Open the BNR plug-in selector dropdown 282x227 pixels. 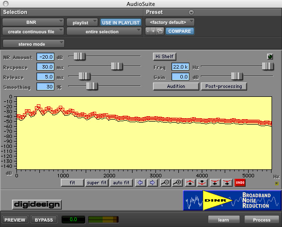(33, 22)
